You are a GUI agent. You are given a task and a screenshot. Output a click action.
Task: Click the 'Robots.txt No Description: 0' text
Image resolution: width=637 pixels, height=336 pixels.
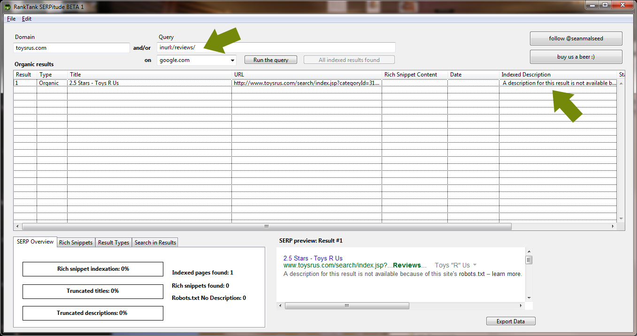click(x=209, y=298)
